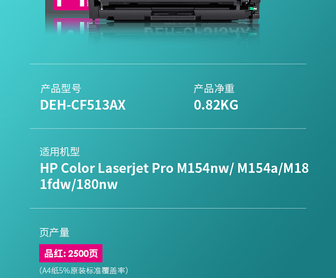336x278 pixels.
Task: Click the HP Color Laserjet Pro text
Action: [107, 168]
